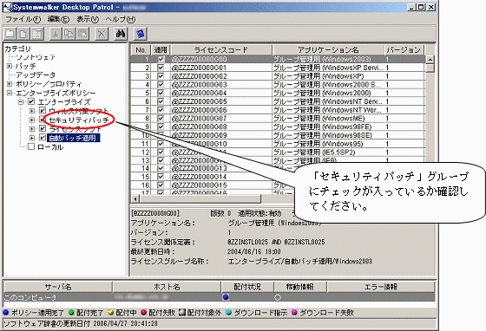Sort by ライセンスコード column header
This screenshot has height=331, width=486.
pyautogui.click(x=221, y=49)
